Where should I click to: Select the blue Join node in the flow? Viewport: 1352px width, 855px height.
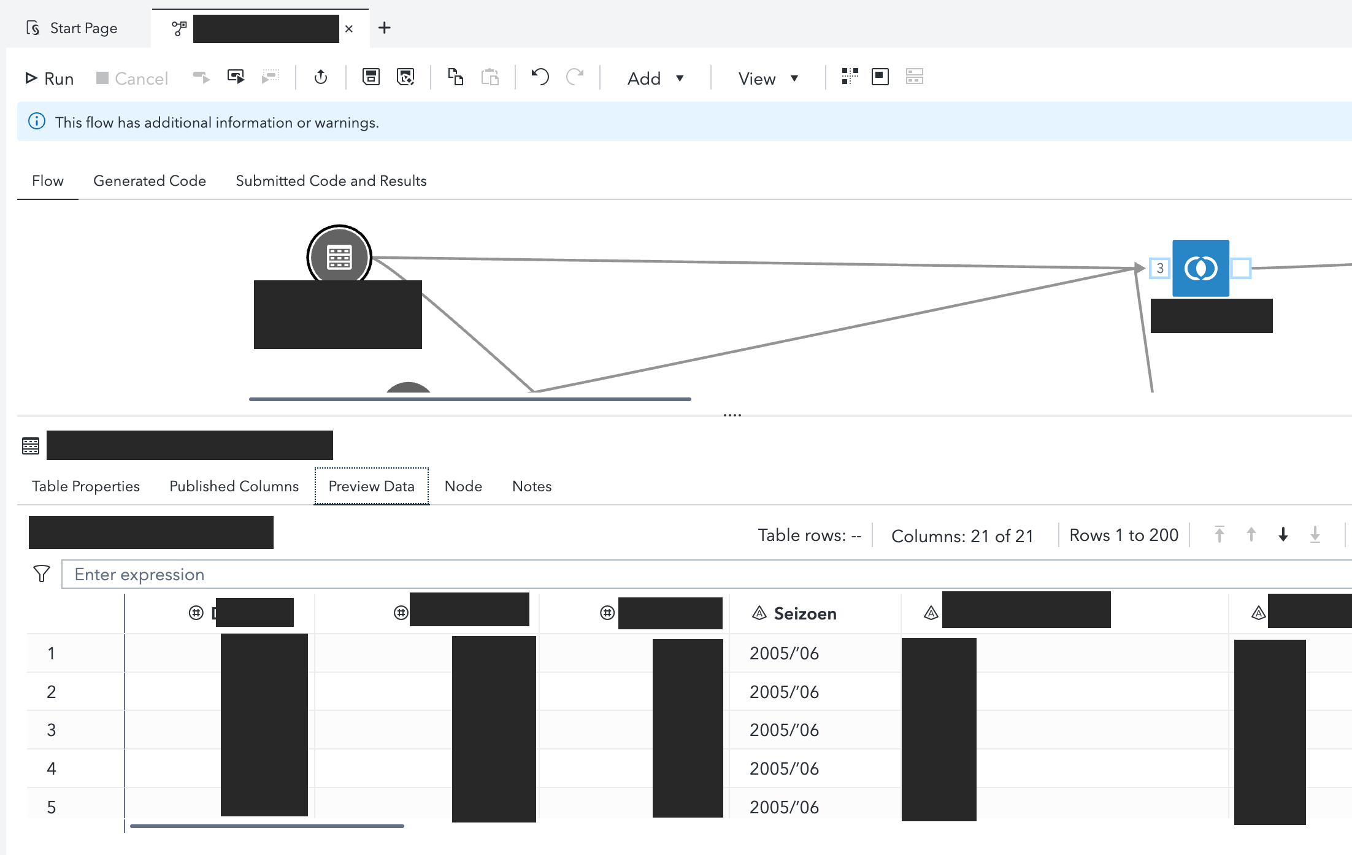coord(1200,268)
